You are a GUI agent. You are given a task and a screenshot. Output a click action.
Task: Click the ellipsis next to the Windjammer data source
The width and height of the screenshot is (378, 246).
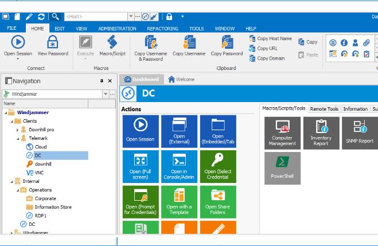pyautogui.click(x=112, y=94)
